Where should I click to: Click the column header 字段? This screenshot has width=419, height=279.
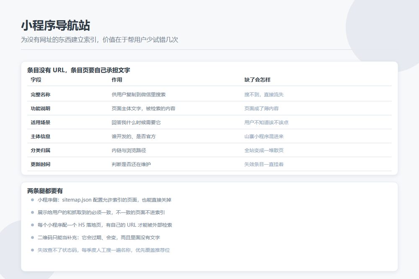(x=36, y=80)
